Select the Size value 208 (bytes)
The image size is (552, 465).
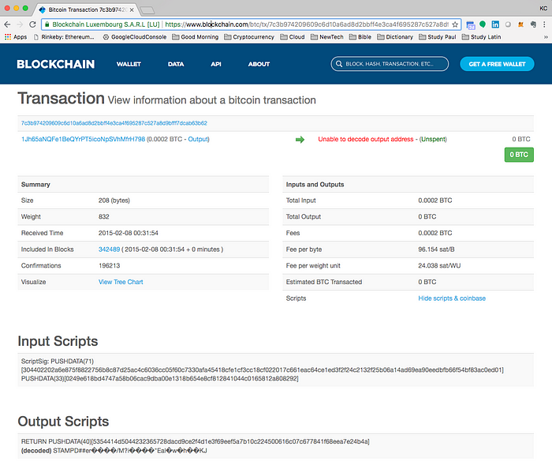pyautogui.click(x=114, y=201)
